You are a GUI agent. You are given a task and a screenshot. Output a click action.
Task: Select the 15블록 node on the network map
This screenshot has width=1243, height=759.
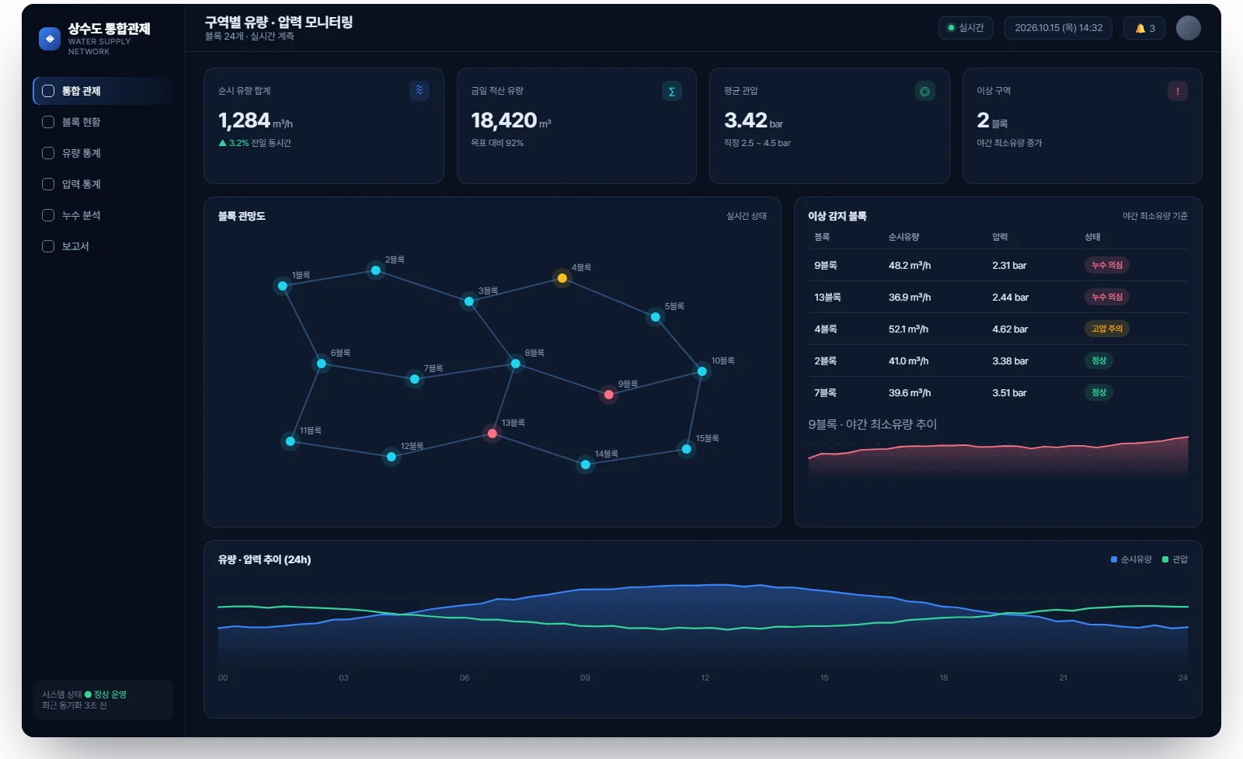(x=686, y=449)
